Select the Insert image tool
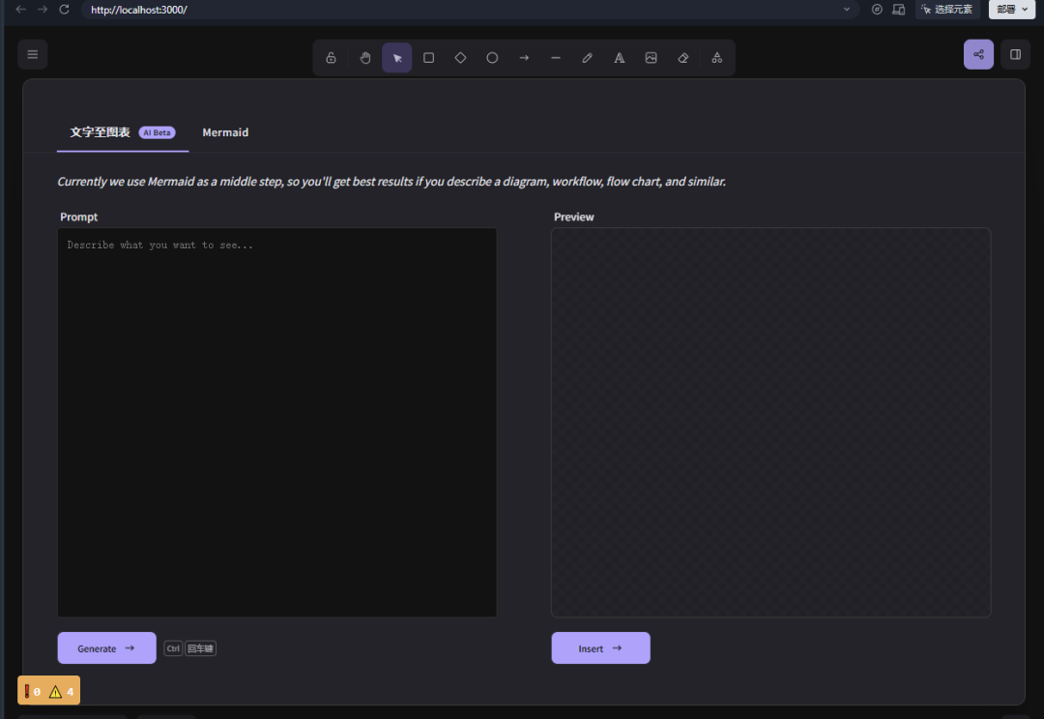1044x719 pixels. click(x=652, y=58)
